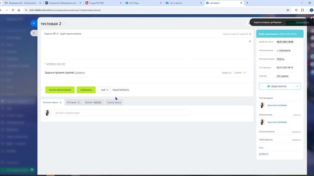Screen dimensions: 314x176
Task: Click Просмотреть in the notification toast
Action: pos(302,22)
